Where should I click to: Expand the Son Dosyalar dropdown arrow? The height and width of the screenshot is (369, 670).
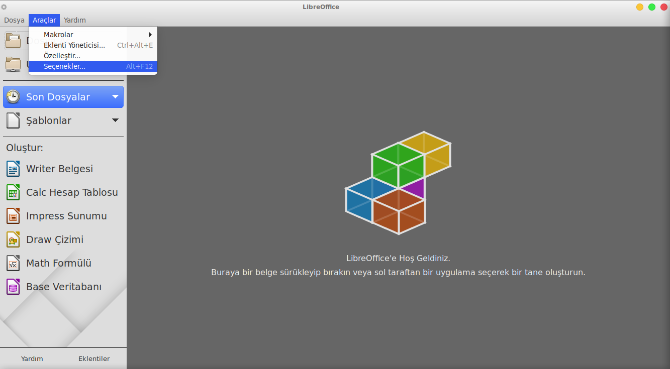(116, 97)
